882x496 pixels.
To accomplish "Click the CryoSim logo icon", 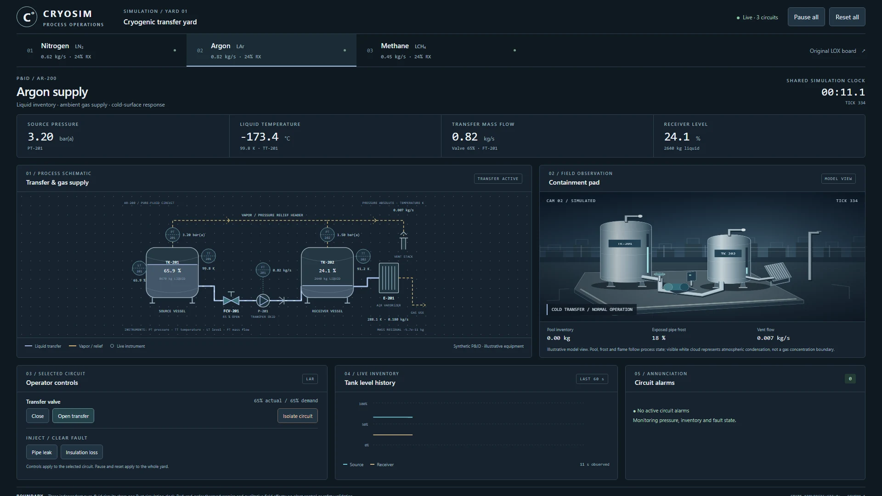I will [x=27, y=17].
